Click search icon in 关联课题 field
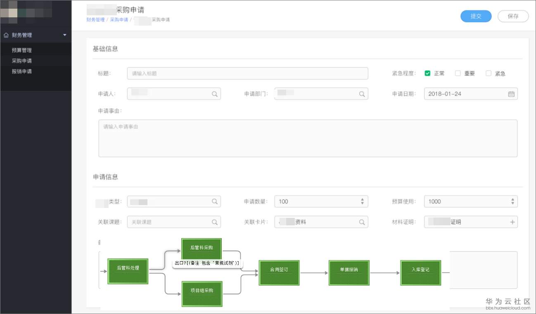The height and width of the screenshot is (314, 536). [215, 222]
